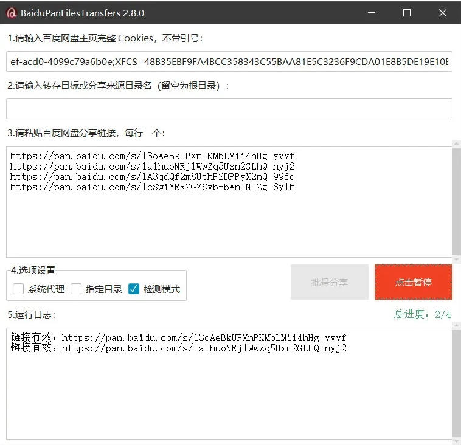461x445 pixels.
Task: Click the Cookies input field
Action: click(x=229, y=61)
